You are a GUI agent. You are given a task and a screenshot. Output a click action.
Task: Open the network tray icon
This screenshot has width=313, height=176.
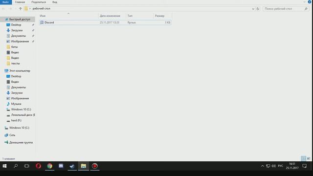(x=268, y=166)
